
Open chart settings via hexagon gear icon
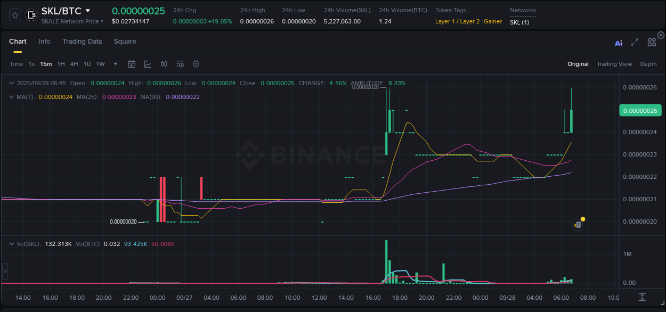point(196,63)
